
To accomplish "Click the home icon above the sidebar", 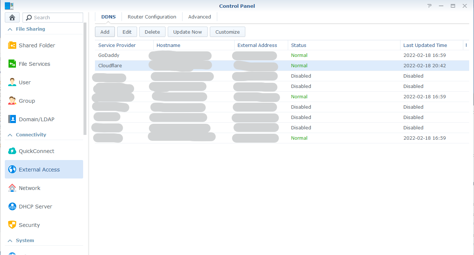I will coord(12,17).
